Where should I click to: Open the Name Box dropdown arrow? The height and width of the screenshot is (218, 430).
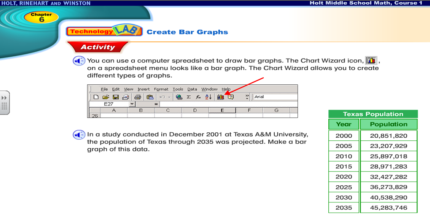132,104
